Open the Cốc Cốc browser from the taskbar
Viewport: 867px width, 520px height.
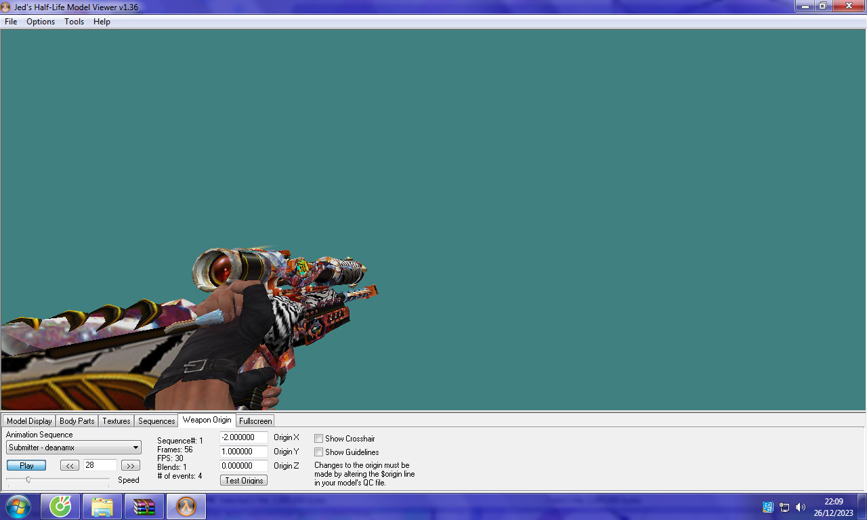click(x=60, y=506)
